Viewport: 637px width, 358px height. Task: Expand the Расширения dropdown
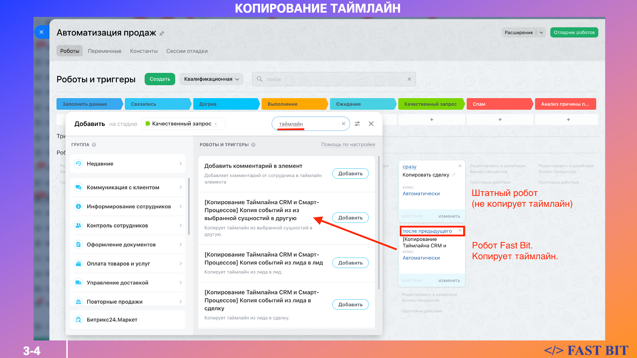(541, 32)
